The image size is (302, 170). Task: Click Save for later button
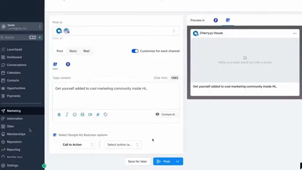point(137,161)
